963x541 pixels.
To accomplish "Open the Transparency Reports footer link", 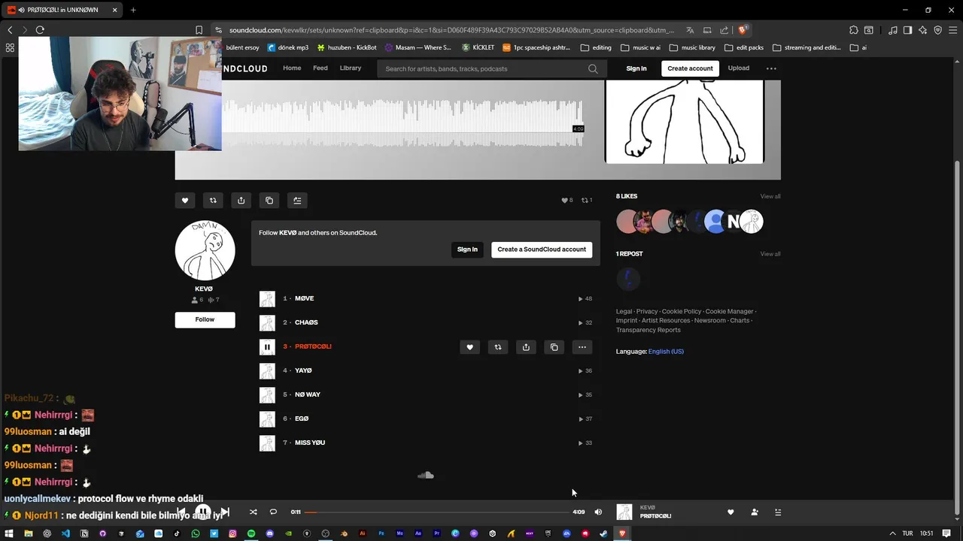I will click(x=649, y=331).
